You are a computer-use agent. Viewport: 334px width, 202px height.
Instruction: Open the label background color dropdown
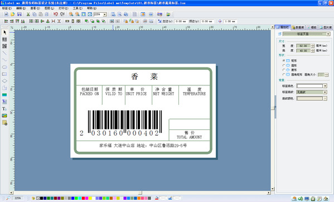pos(325,86)
